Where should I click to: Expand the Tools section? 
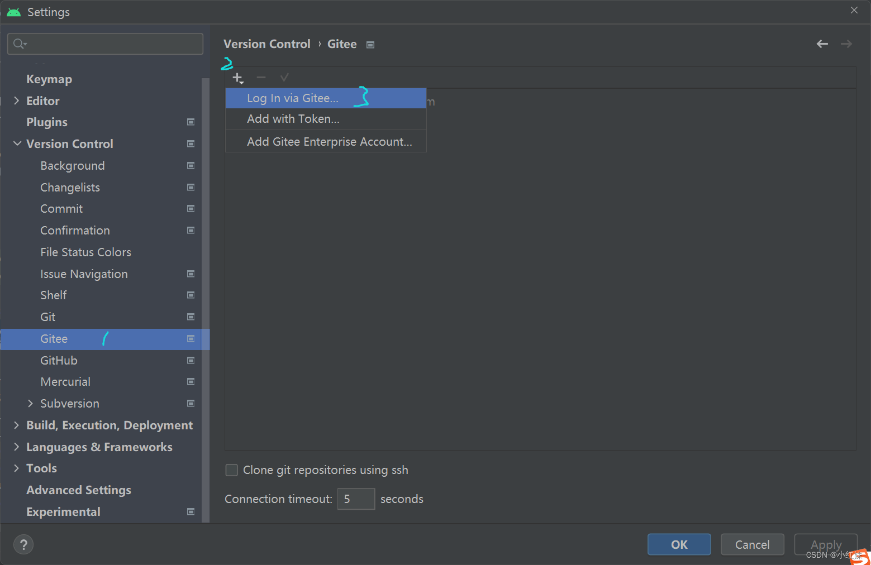click(16, 468)
